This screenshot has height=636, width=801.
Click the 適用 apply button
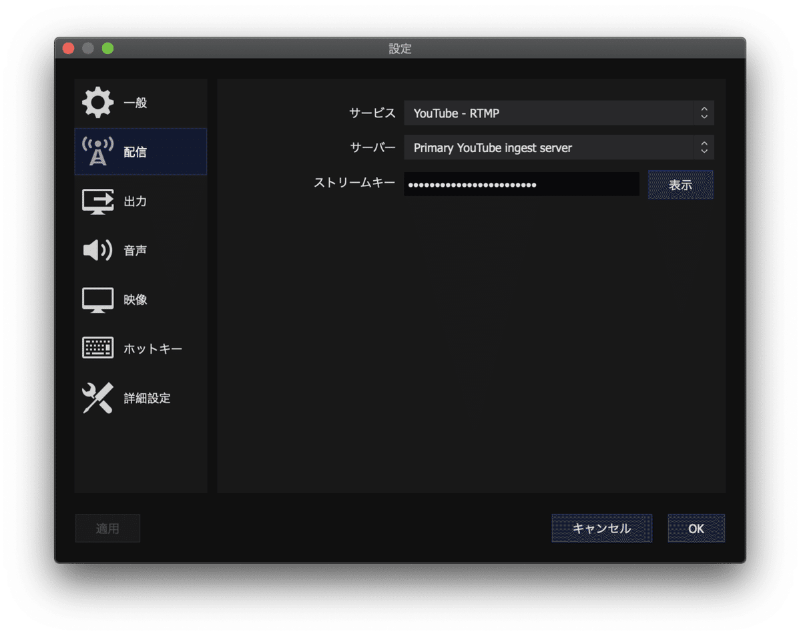[107, 529]
